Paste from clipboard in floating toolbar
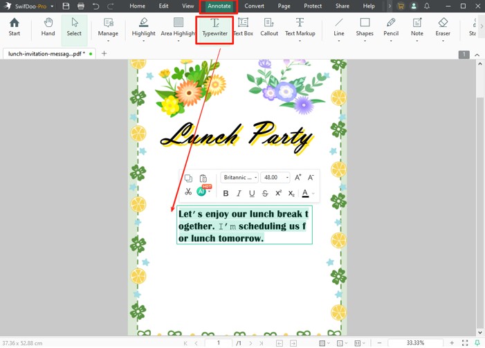Viewport: 485px width, 348px height. point(203,178)
